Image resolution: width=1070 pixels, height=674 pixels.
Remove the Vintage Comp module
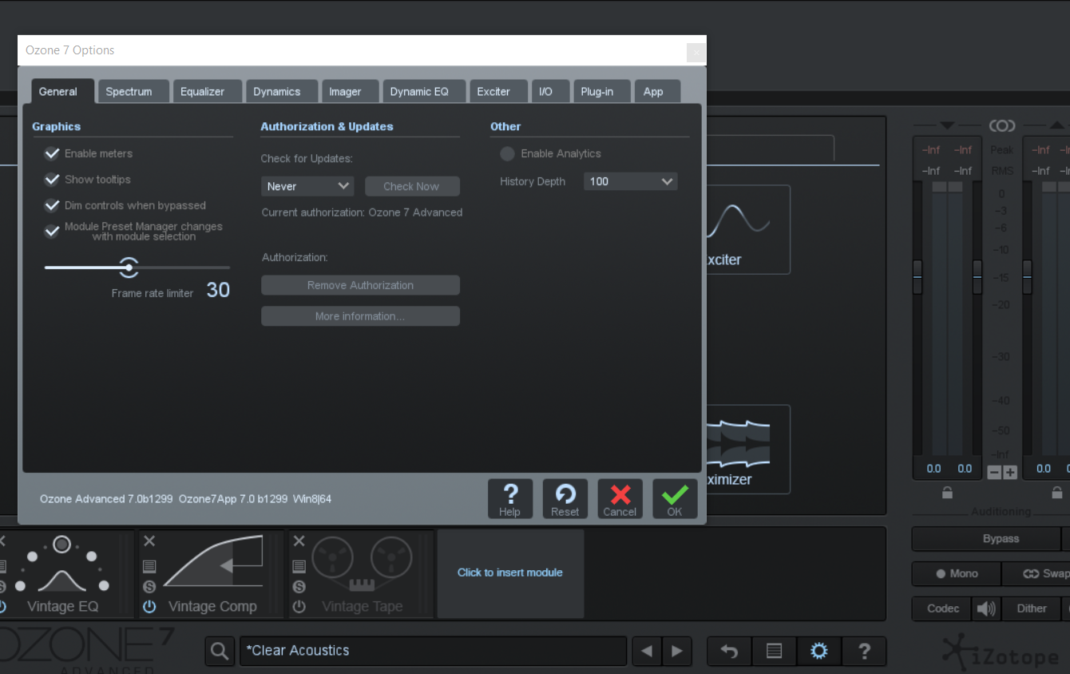coord(149,541)
